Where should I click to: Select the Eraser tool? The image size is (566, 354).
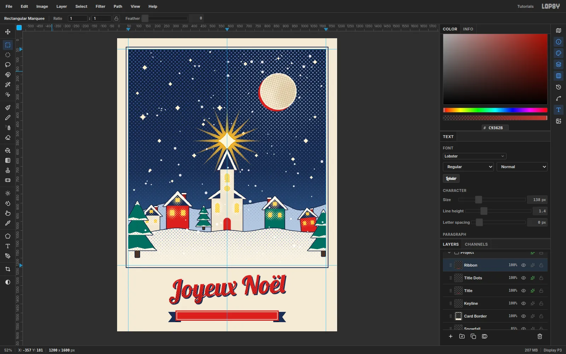point(8,137)
